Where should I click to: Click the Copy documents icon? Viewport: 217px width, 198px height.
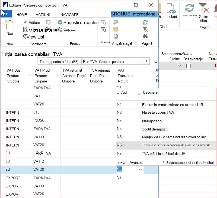[60, 30]
